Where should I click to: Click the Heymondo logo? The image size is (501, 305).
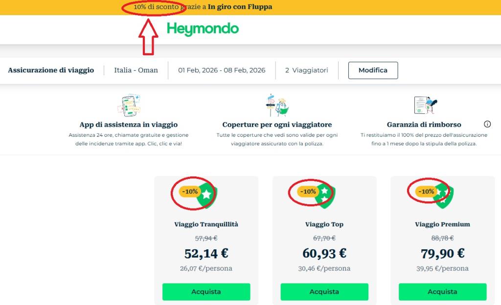pos(203,29)
